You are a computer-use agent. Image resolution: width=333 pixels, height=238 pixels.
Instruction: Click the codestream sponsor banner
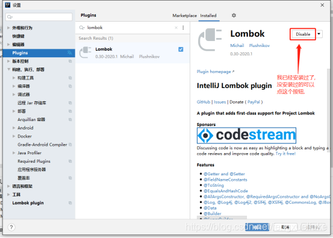pos(246,136)
